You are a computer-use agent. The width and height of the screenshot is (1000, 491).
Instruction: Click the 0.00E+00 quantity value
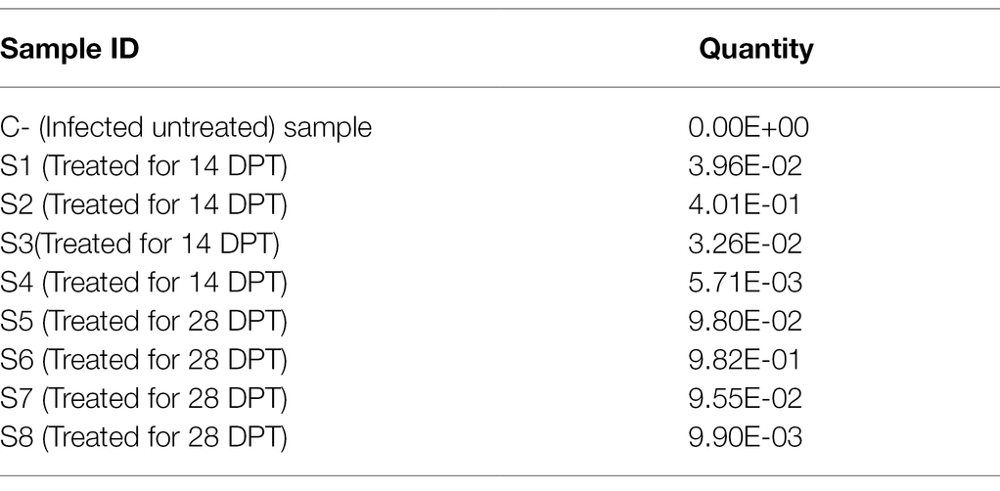pos(749,128)
